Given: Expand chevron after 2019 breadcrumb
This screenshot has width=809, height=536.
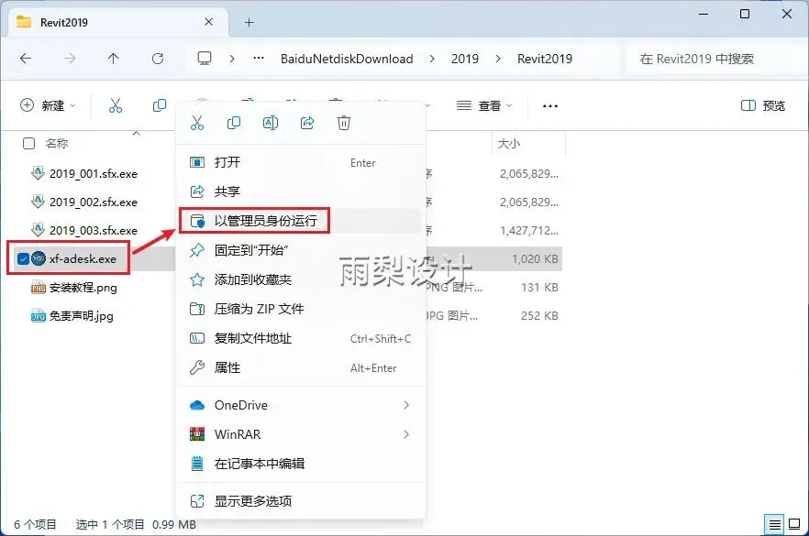Looking at the screenshot, I should 498,59.
